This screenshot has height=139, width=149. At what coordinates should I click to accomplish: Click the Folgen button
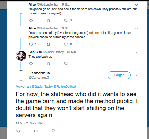(119, 75)
